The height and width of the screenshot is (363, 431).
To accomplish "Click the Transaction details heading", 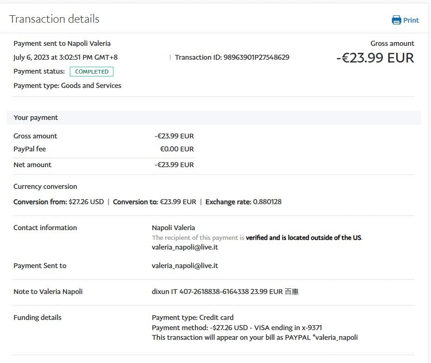I will pyautogui.click(x=54, y=19).
